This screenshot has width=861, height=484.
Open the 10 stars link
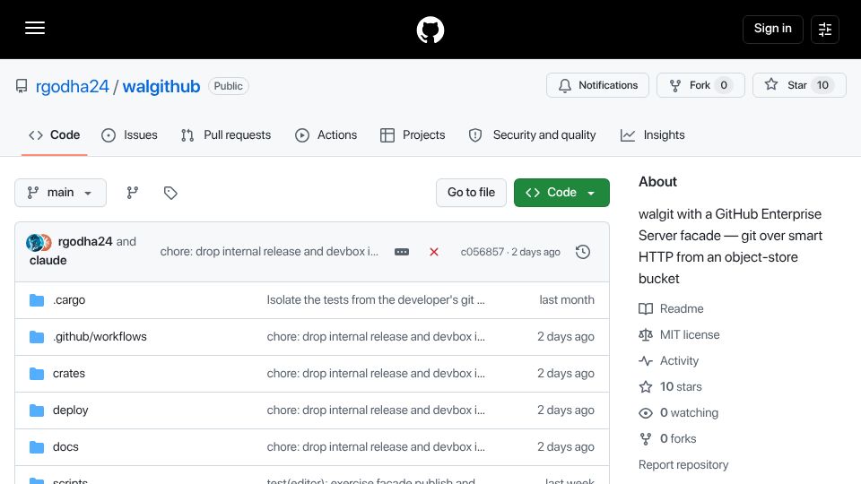pyautogui.click(x=671, y=387)
